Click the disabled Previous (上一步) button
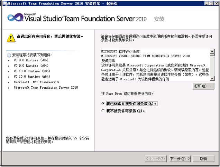The image size is (220, 167). click(x=156, y=159)
